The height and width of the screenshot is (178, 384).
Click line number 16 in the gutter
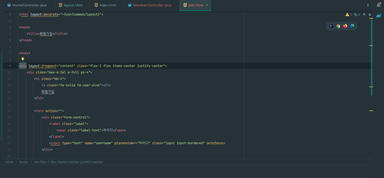9,111
